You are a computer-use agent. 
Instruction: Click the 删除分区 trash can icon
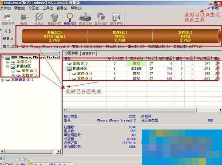(55, 17)
